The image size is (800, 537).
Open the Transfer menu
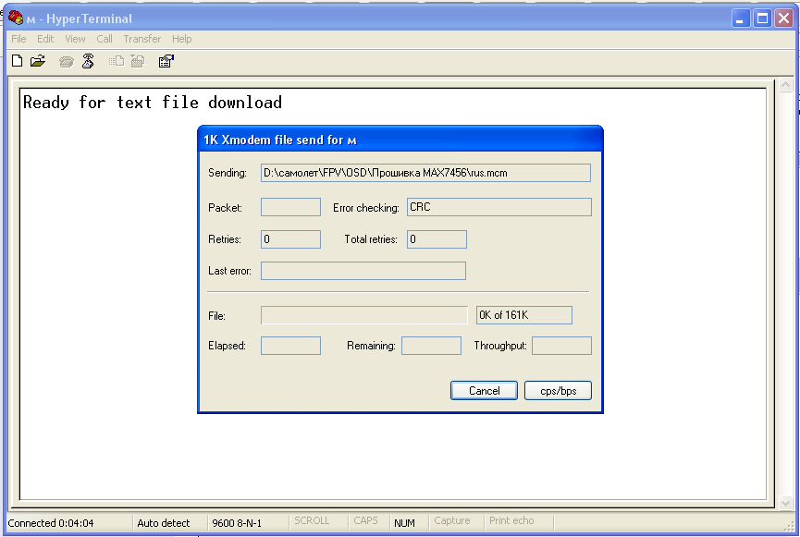(x=142, y=39)
